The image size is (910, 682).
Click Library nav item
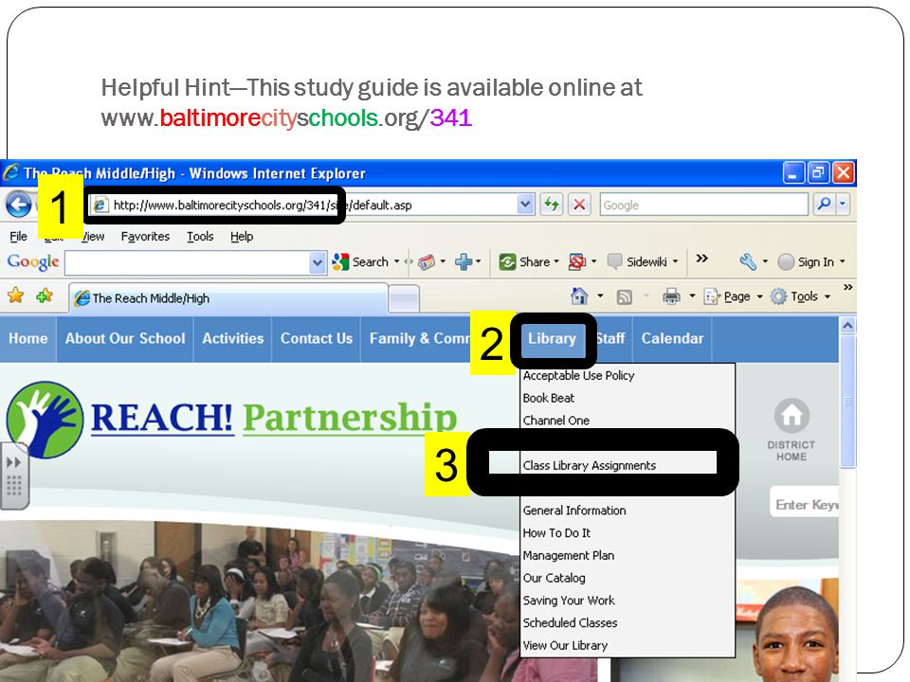(x=552, y=339)
